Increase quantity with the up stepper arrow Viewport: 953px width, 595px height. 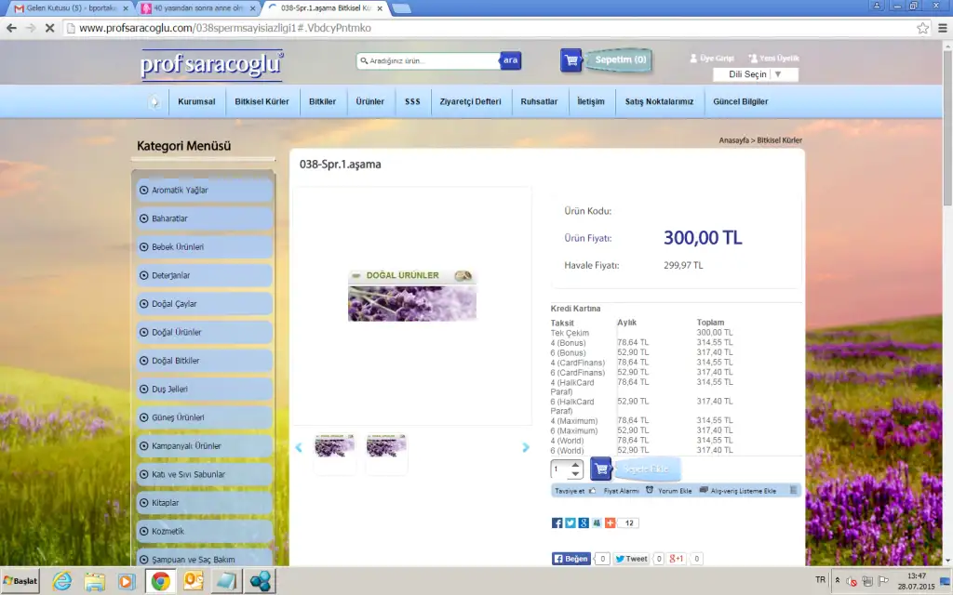575,465
